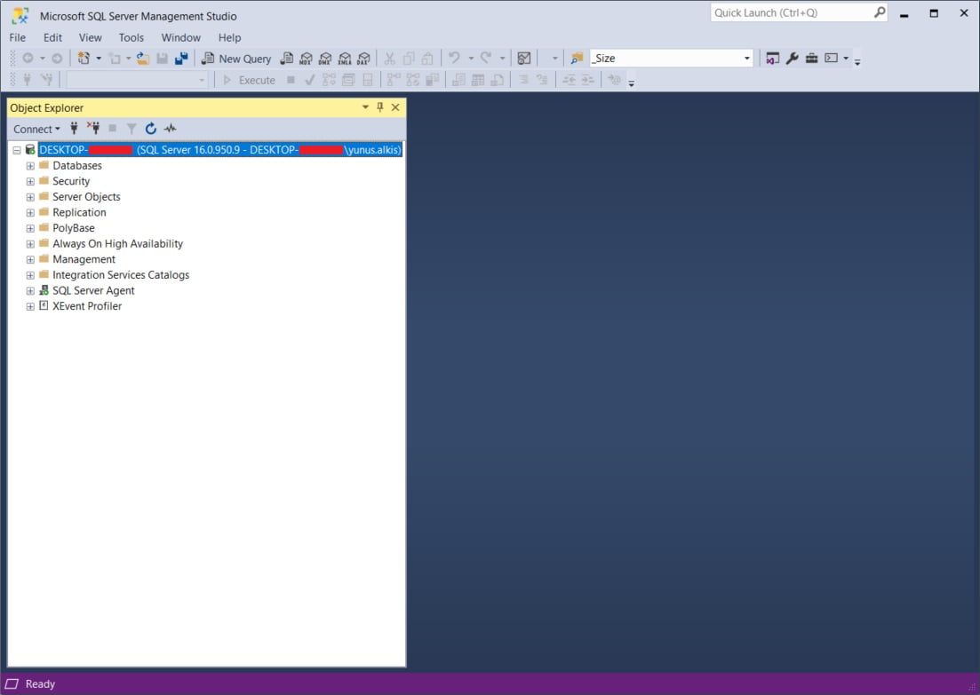Viewport: 980px width, 695px height.
Task: Click the Undo icon on the toolbar
Action: pyautogui.click(x=453, y=58)
